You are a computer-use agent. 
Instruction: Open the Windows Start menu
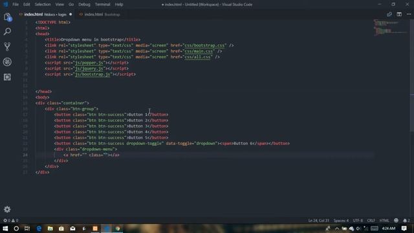pyautogui.click(x=5, y=228)
